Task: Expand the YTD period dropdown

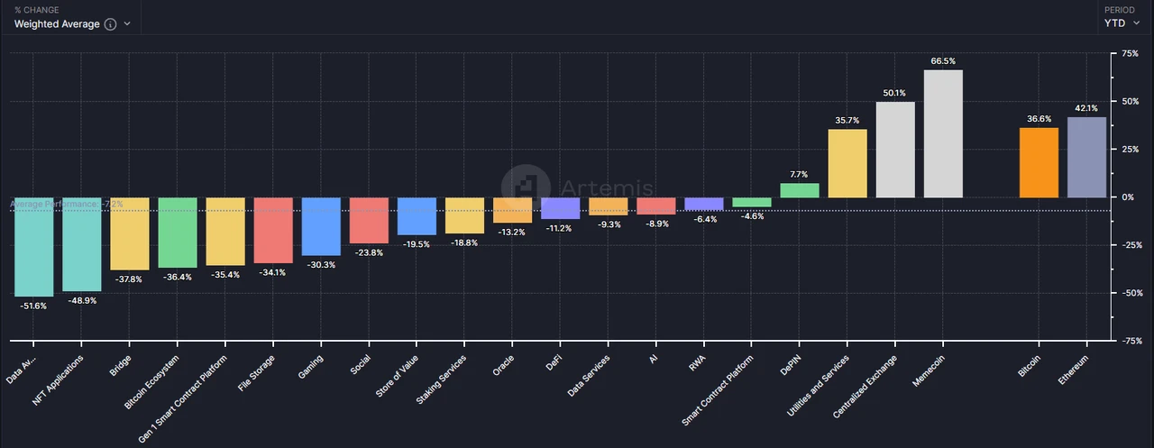Action: coord(1122,23)
